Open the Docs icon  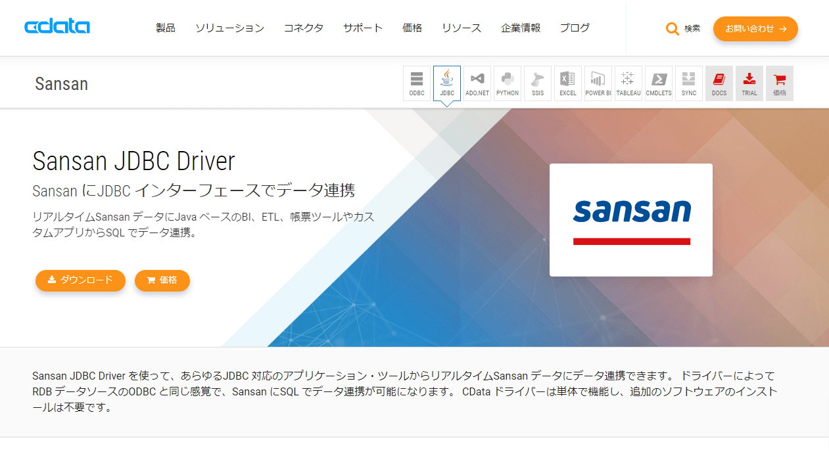coord(719,83)
